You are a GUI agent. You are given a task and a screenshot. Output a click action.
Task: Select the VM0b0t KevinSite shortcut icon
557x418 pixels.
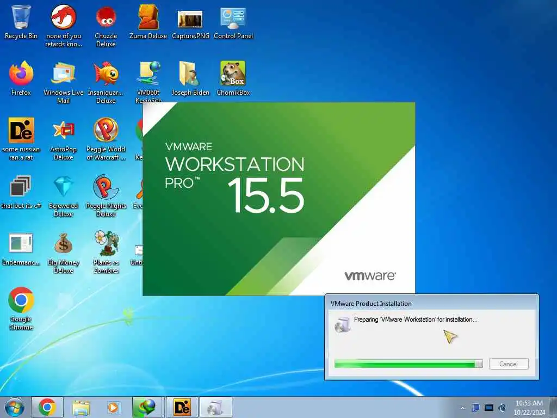(148, 82)
